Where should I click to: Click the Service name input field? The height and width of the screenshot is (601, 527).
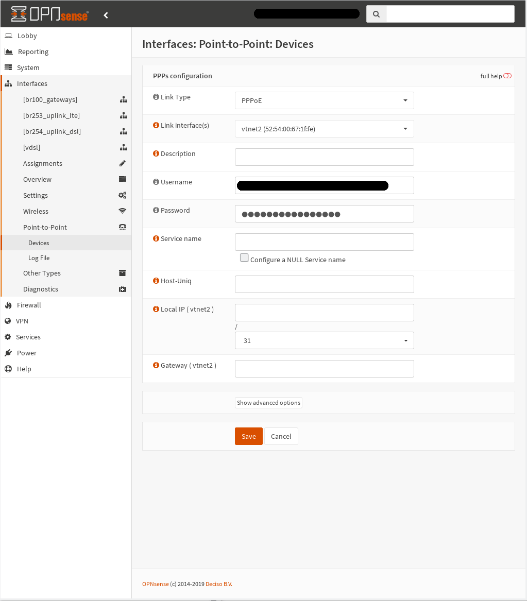pos(324,242)
